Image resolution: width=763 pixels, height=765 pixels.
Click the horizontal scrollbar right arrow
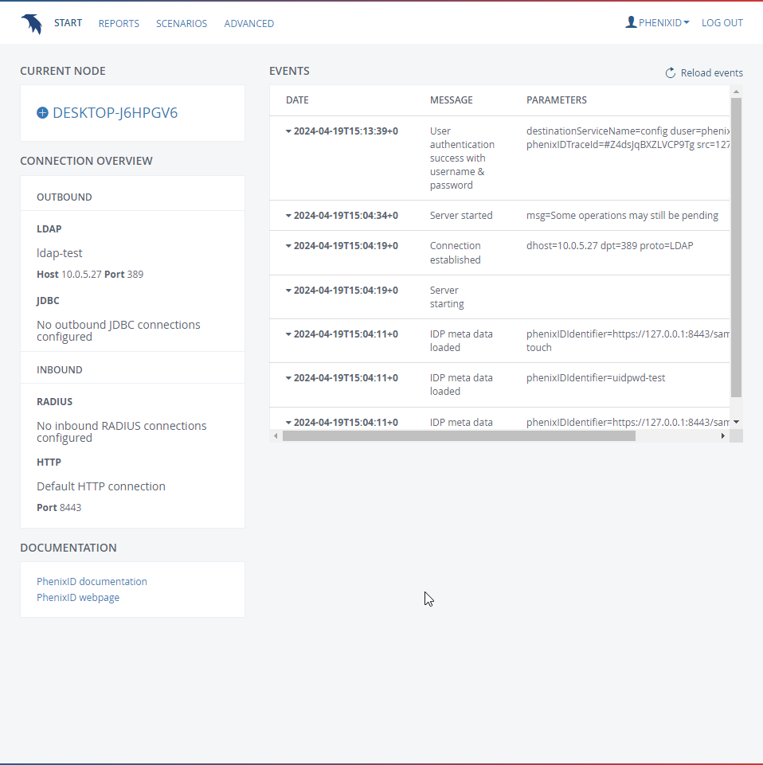(x=723, y=435)
